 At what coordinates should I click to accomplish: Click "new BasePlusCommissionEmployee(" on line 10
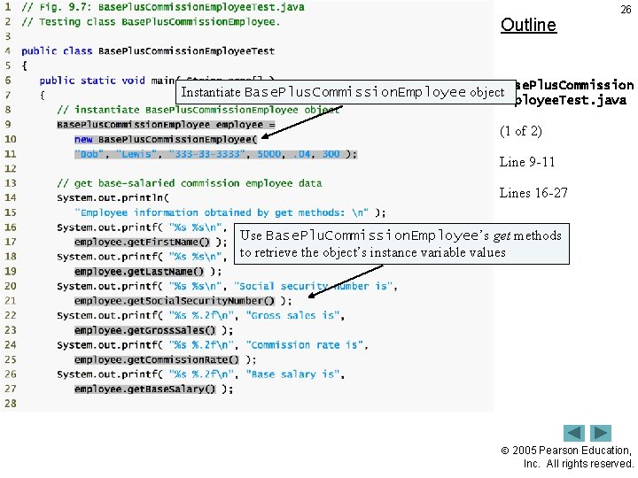pyautogui.click(x=166, y=140)
